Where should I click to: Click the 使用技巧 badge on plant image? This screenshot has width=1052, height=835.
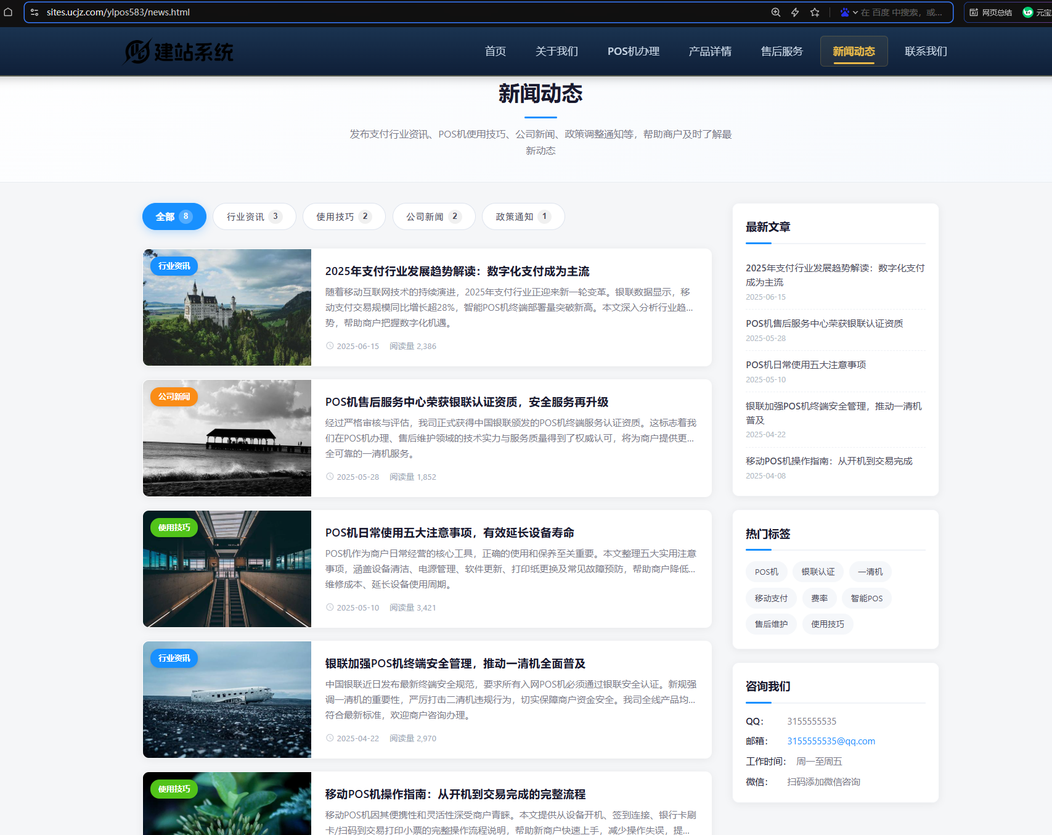point(174,789)
